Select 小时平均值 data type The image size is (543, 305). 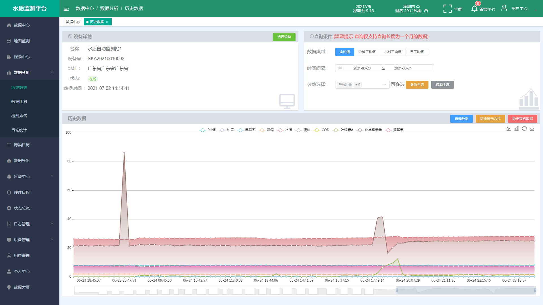coord(393,52)
